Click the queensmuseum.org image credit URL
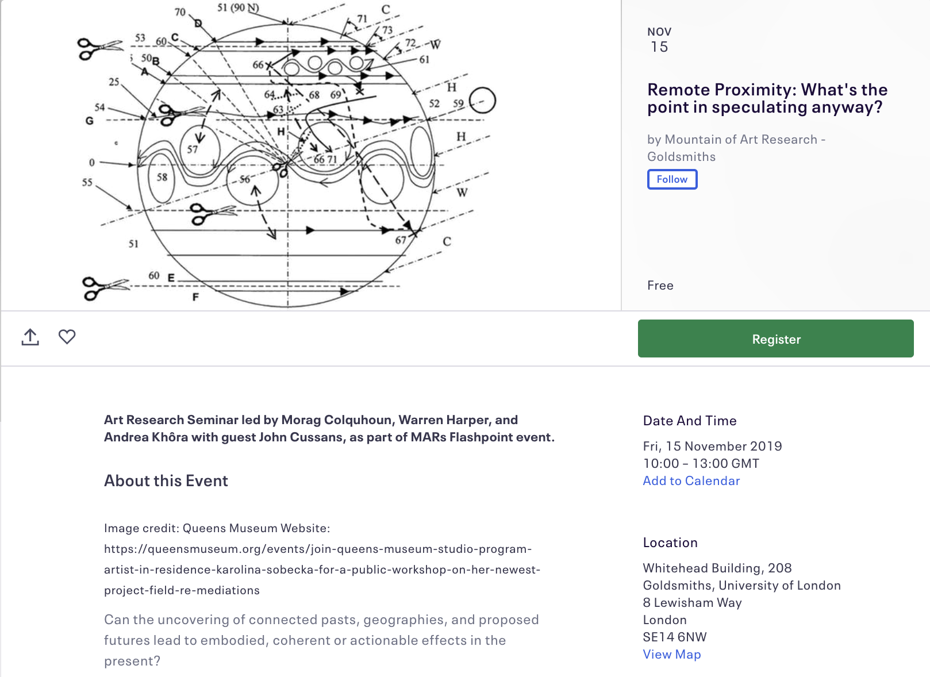Screen dimensions: 930x677 click(x=322, y=570)
